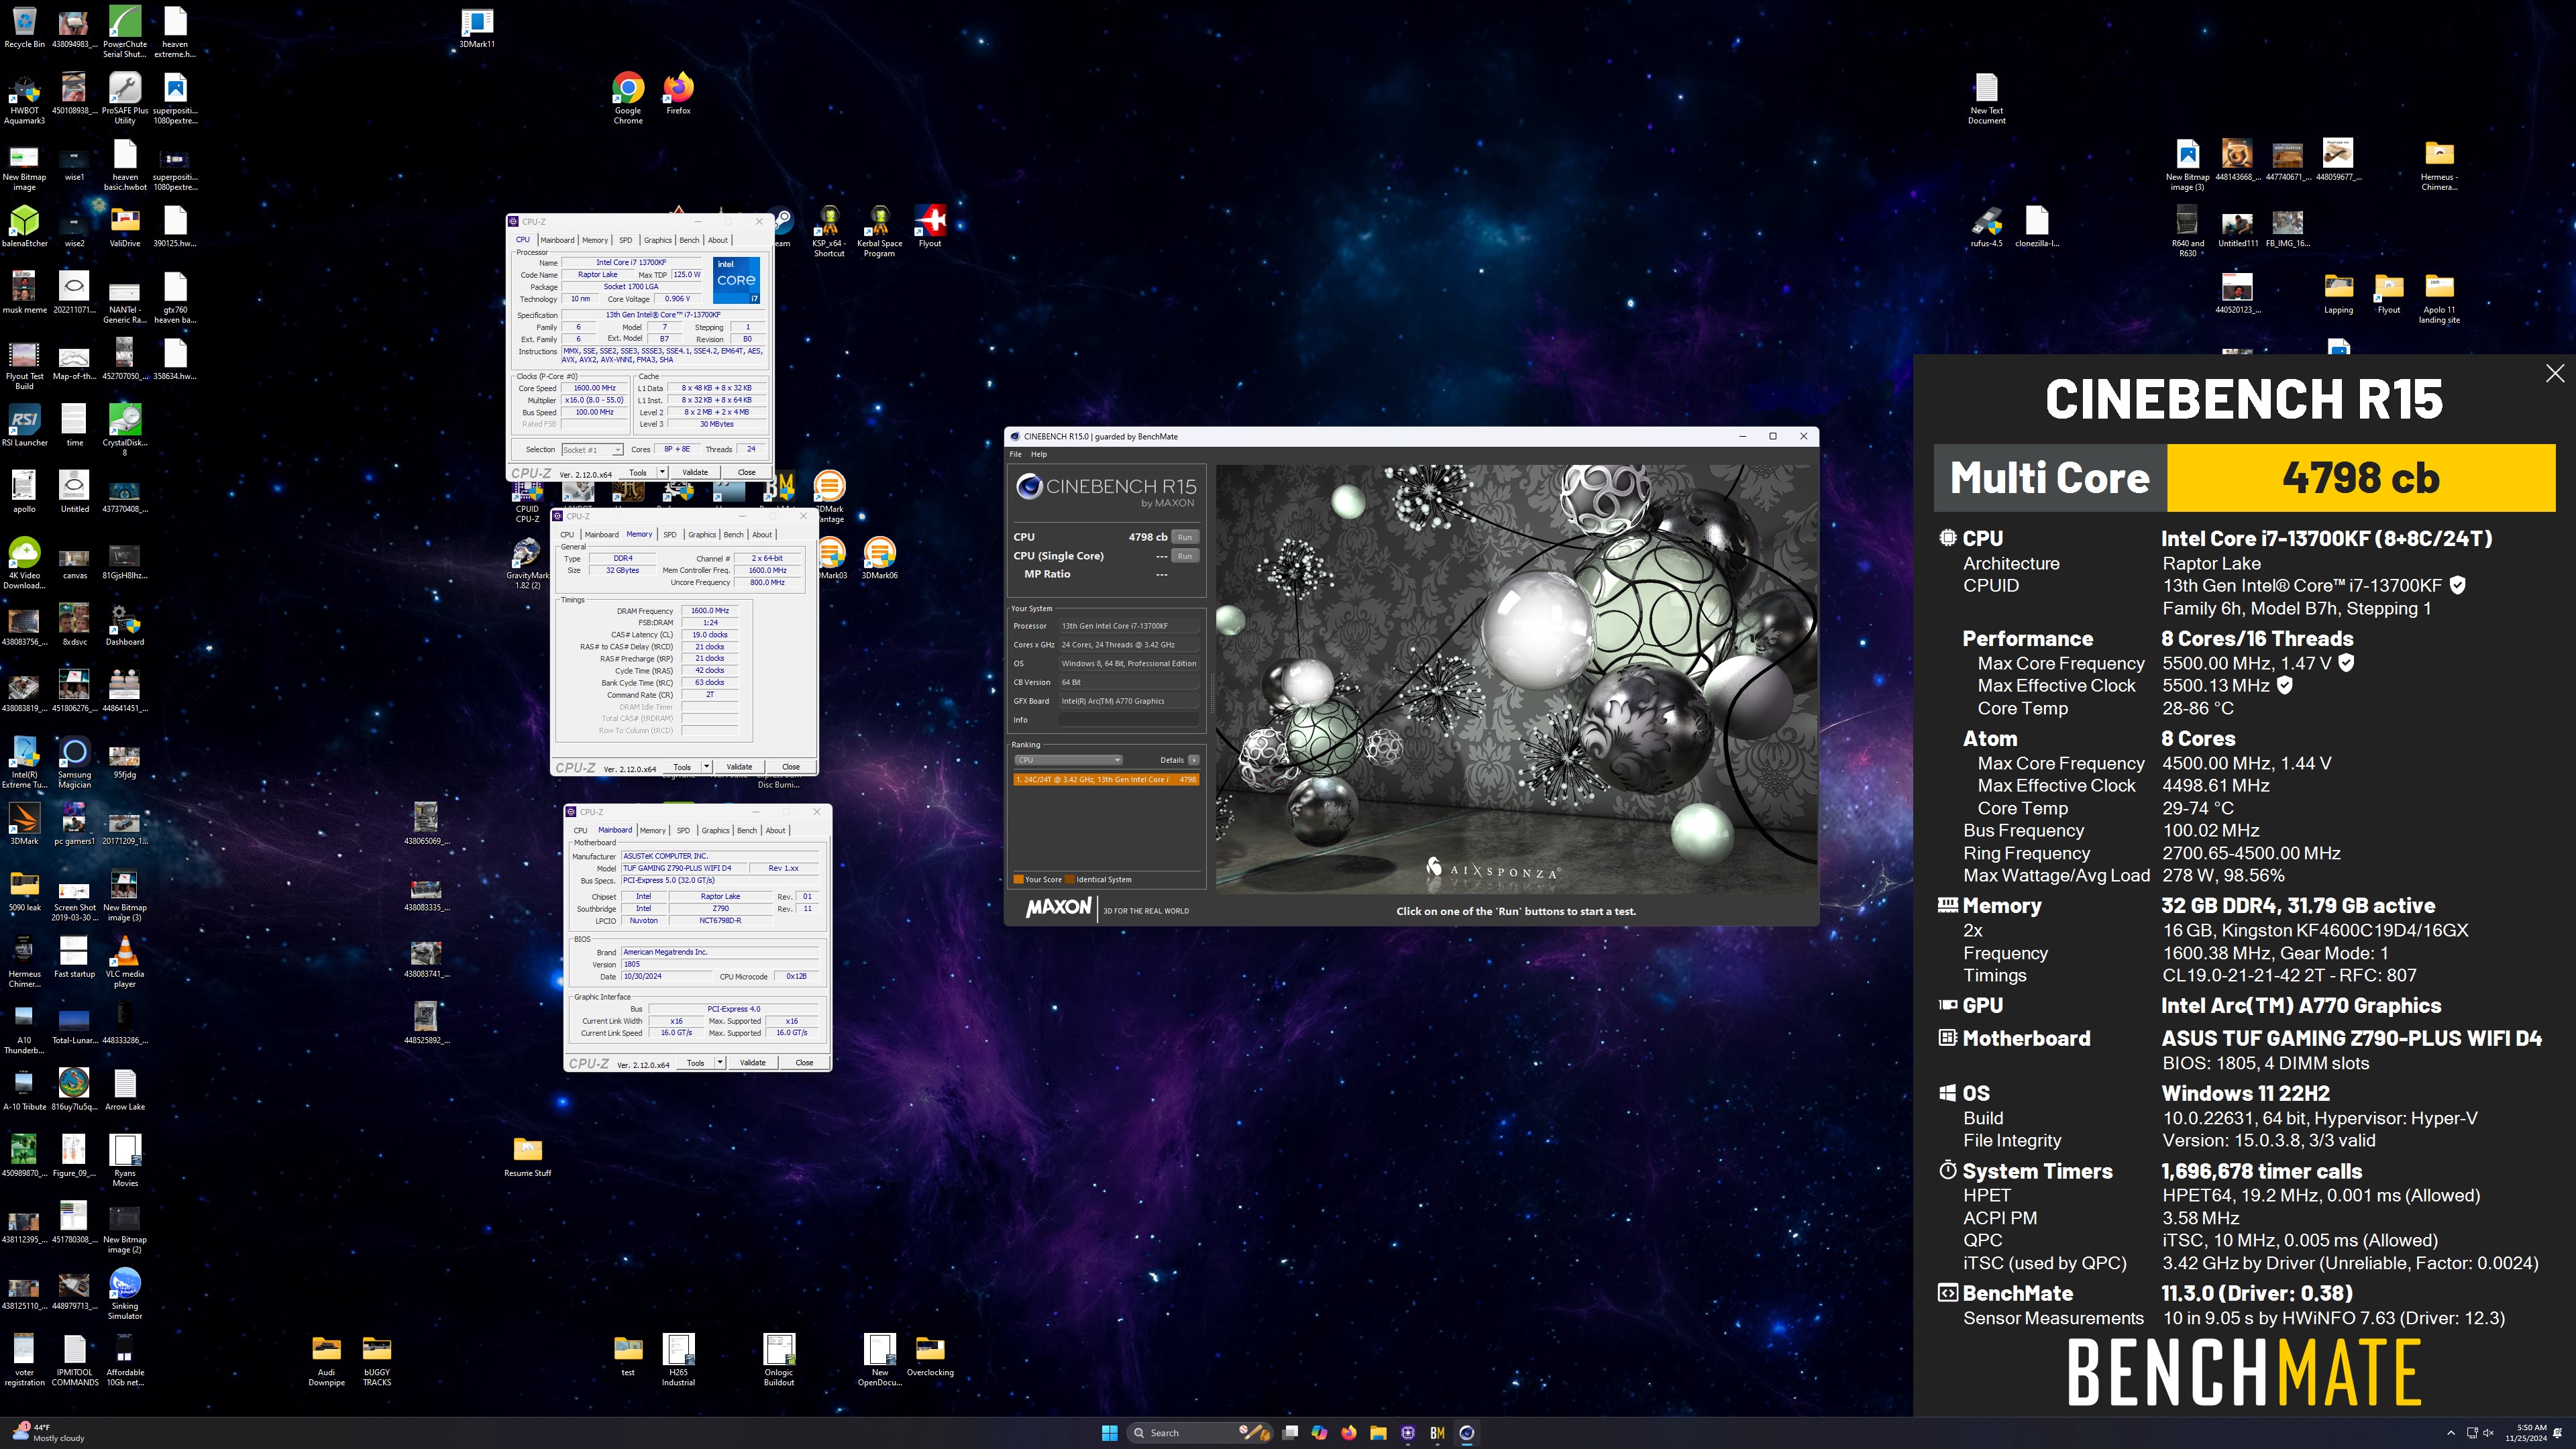Open the Lapping folder on desktop

2338,293
